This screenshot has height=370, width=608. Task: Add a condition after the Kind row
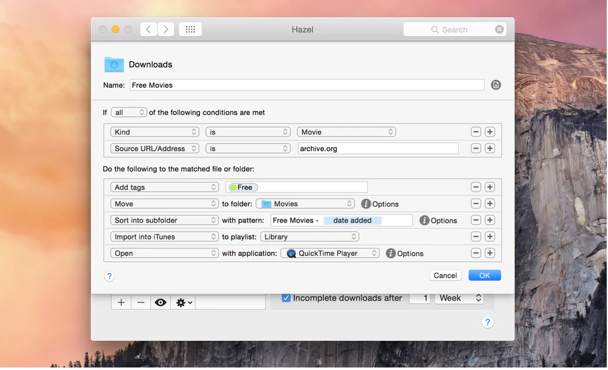pyautogui.click(x=490, y=132)
